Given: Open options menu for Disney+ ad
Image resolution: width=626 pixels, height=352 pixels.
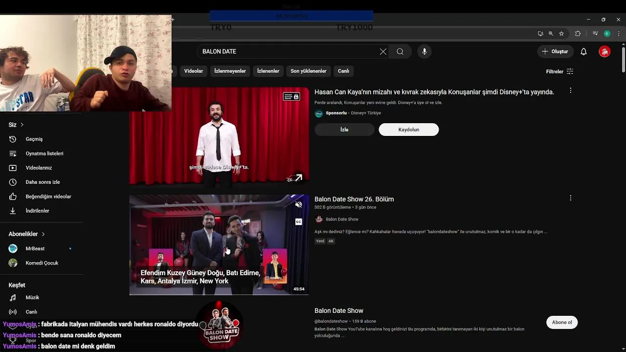Looking at the screenshot, I should point(570,91).
